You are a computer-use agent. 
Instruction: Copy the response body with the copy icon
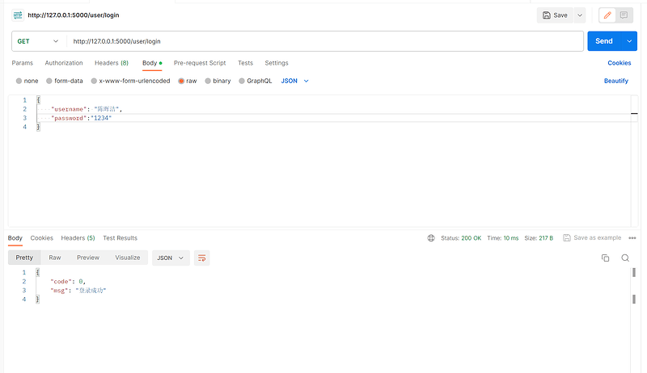[x=605, y=258]
